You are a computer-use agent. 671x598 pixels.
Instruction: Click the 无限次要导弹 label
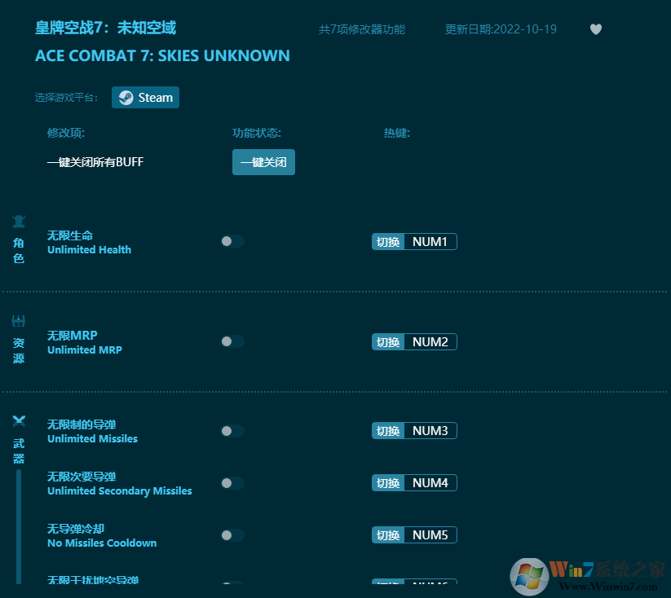[82, 477]
